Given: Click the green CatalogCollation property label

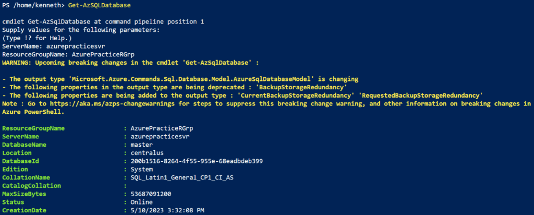Looking at the screenshot, I should pyautogui.click(x=32, y=185).
